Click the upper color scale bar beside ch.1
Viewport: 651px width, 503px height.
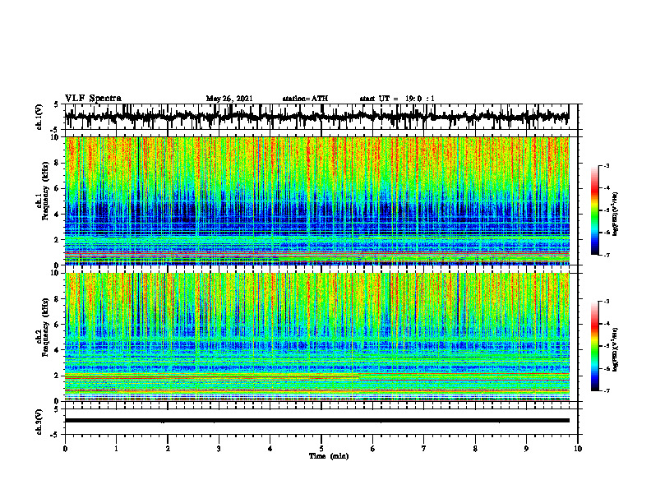coord(594,210)
